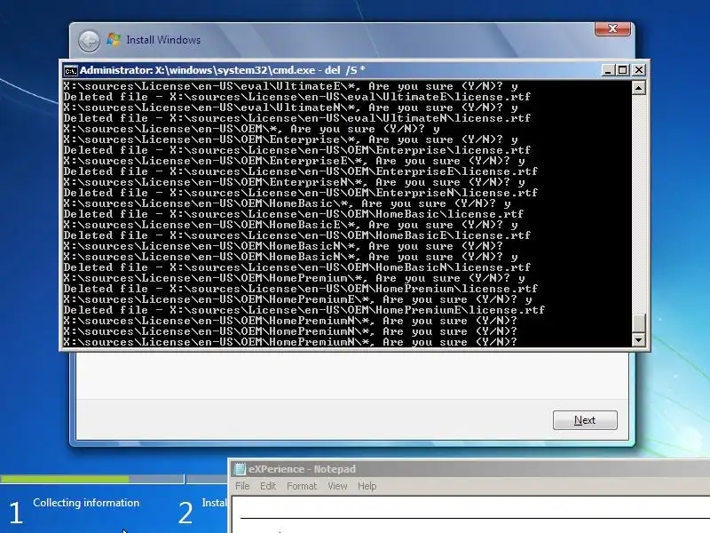Open the File menu in Notepad

[242, 486]
